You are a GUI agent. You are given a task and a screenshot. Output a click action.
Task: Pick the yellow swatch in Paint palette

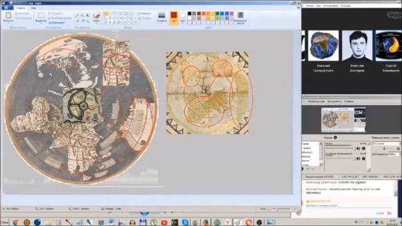pos(213,14)
